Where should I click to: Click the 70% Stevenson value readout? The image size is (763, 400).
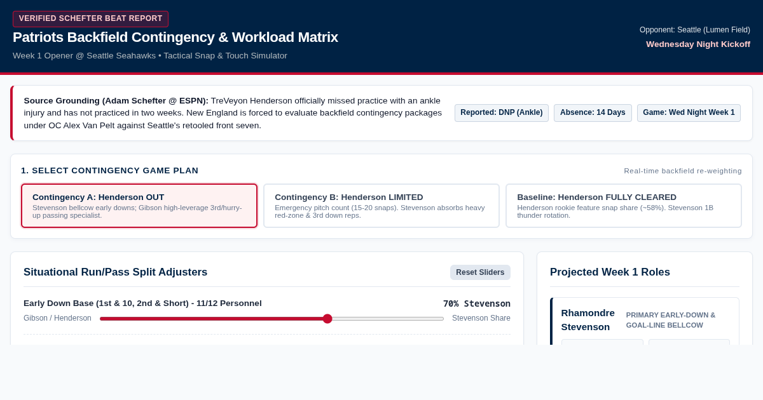point(477,303)
